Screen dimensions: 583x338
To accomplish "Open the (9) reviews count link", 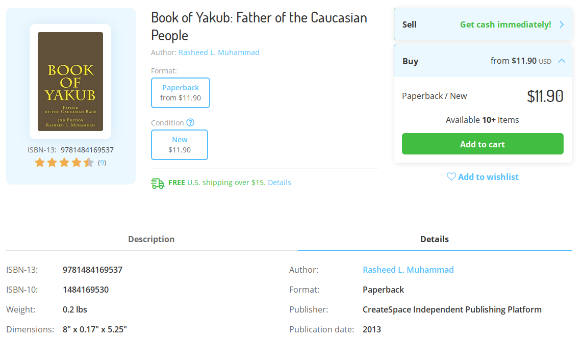I will coord(102,163).
